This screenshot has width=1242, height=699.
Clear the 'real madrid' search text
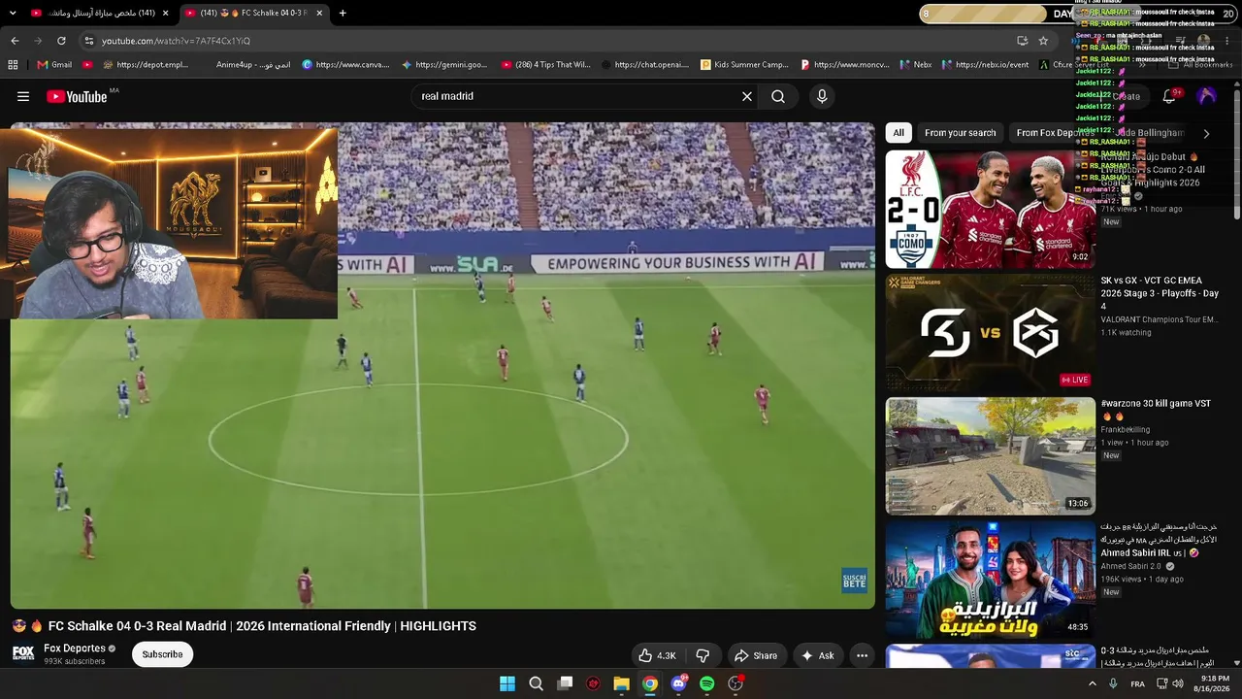coord(747,96)
